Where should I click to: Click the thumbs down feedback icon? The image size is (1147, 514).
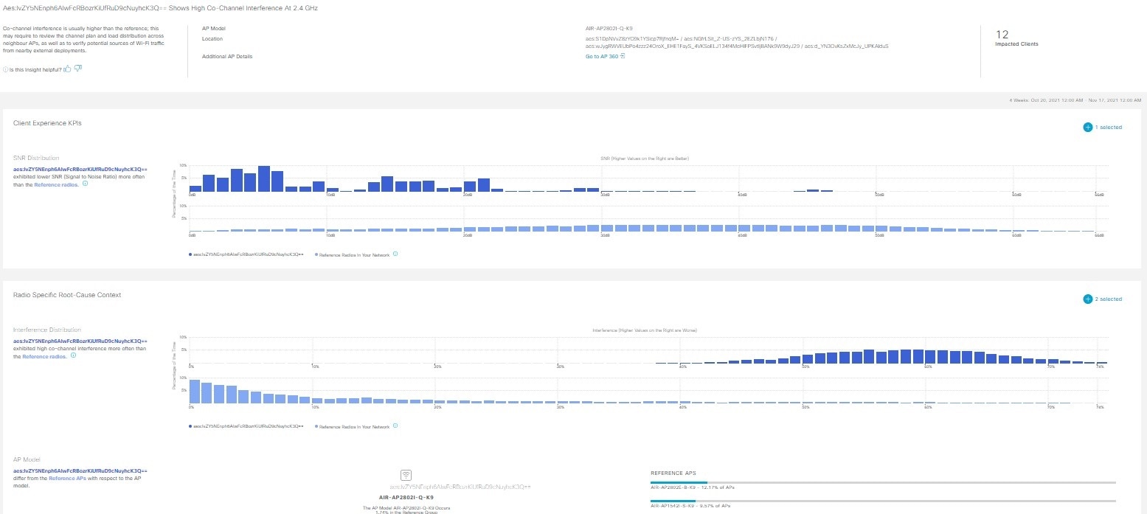[77, 68]
